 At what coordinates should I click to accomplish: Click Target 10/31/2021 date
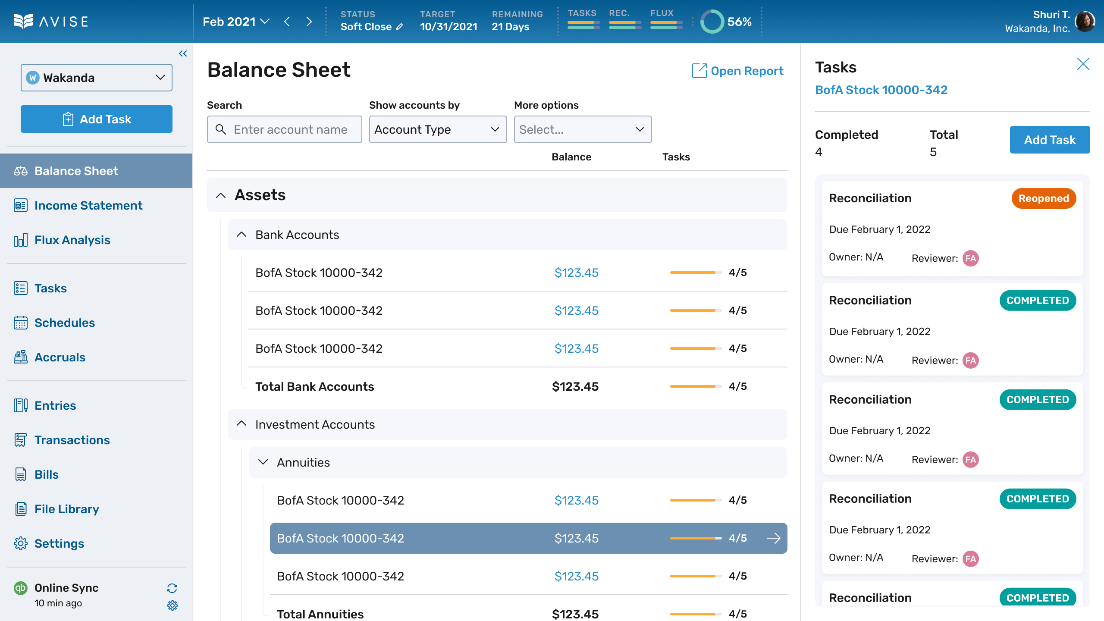click(x=448, y=27)
